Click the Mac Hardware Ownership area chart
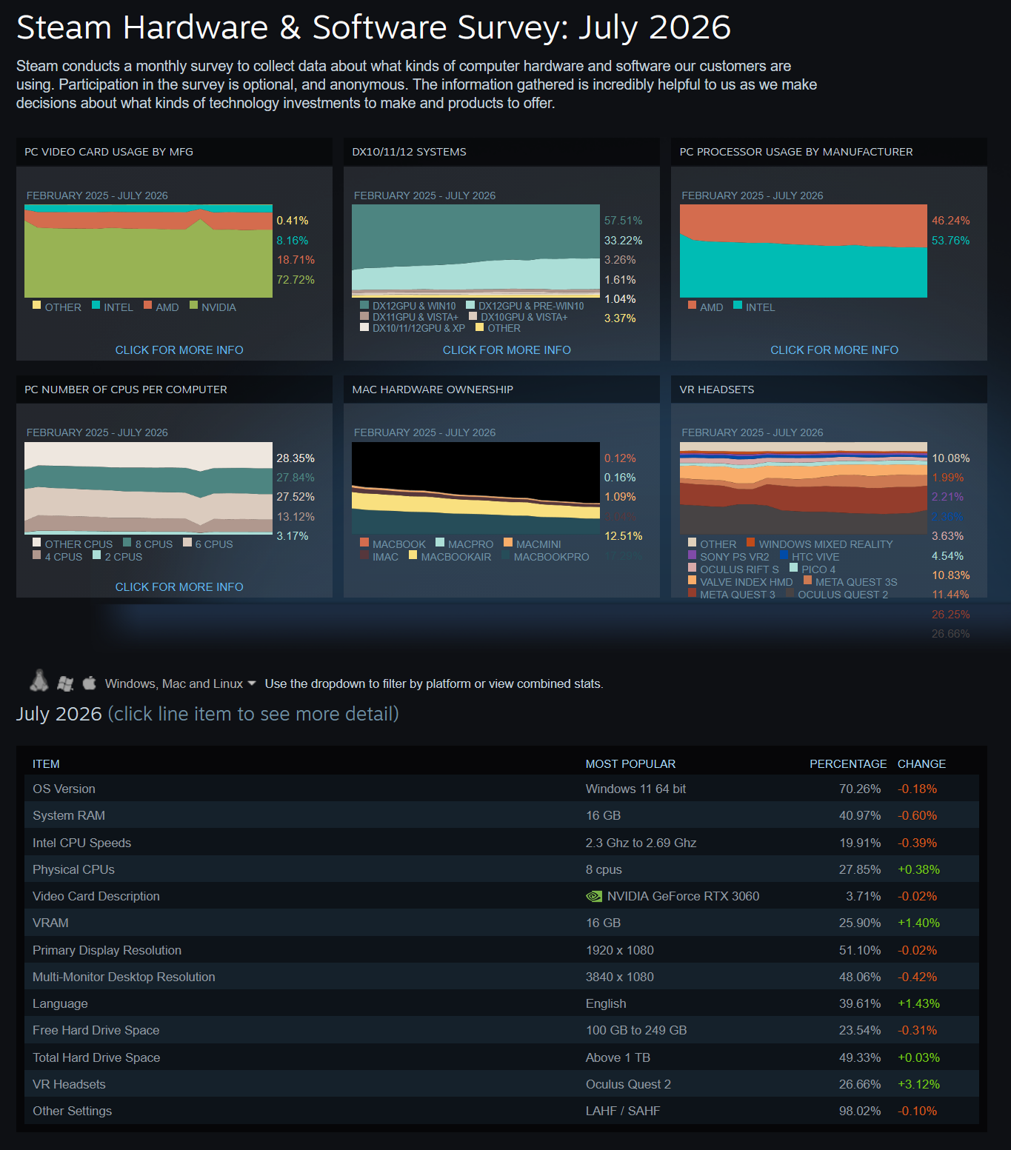Image resolution: width=1011 pixels, height=1150 pixels. (x=476, y=488)
